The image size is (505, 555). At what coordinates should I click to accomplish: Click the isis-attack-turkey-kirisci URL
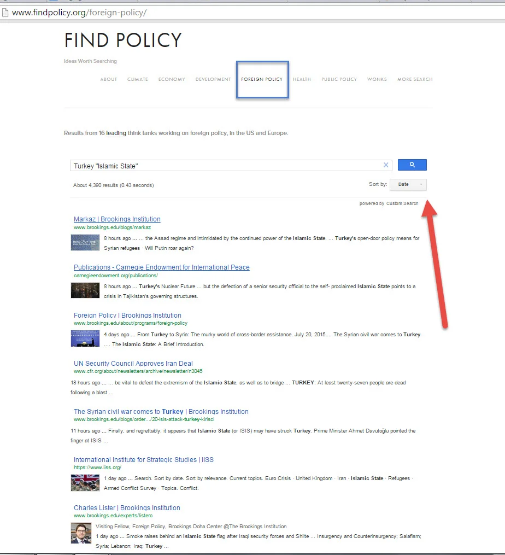144,419
